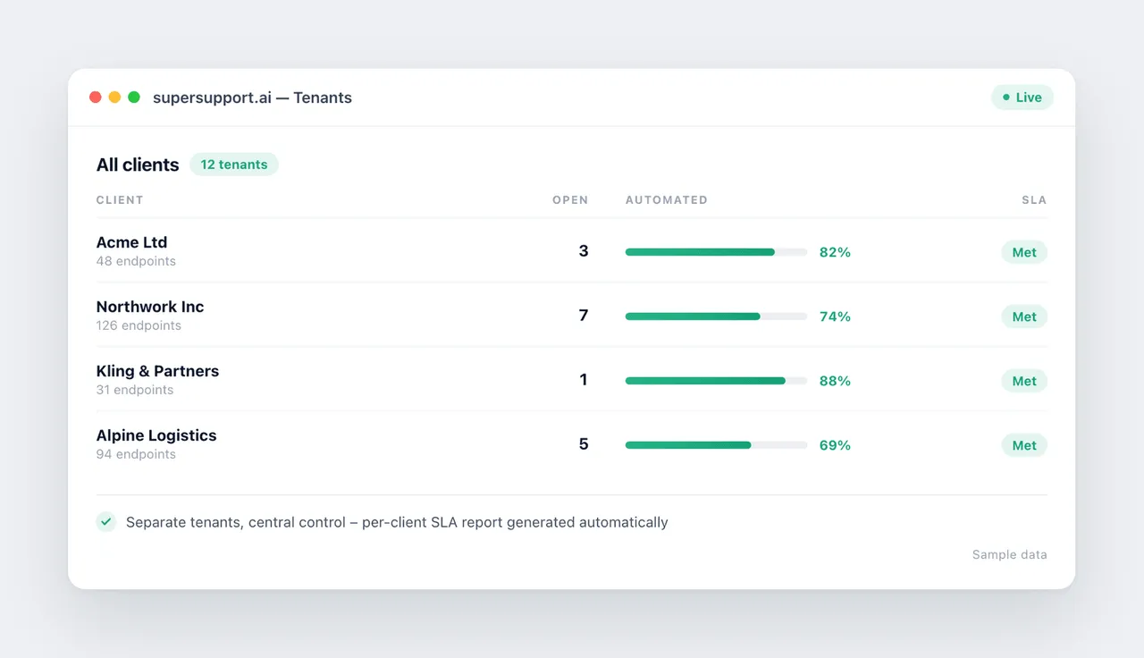This screenshot has width=1144, height=658.
Task: Click the Met SLA badge for Alpine Logistics
Action: pos(1024,445)
